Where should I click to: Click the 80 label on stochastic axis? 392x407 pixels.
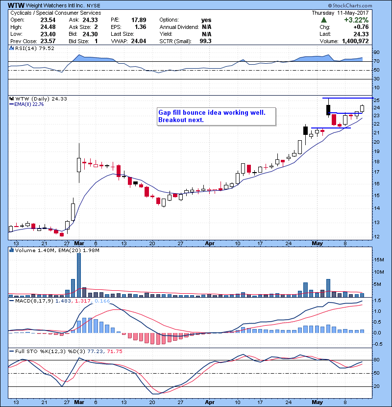[376, 360]
